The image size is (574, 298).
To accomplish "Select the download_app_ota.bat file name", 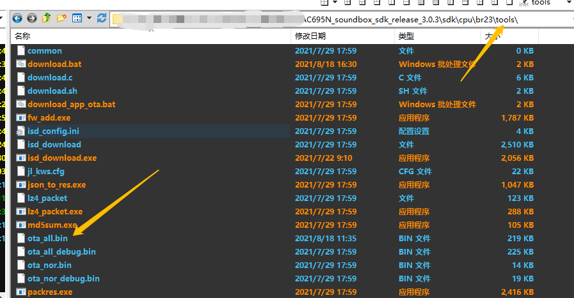I will click(x=72, y=105).
